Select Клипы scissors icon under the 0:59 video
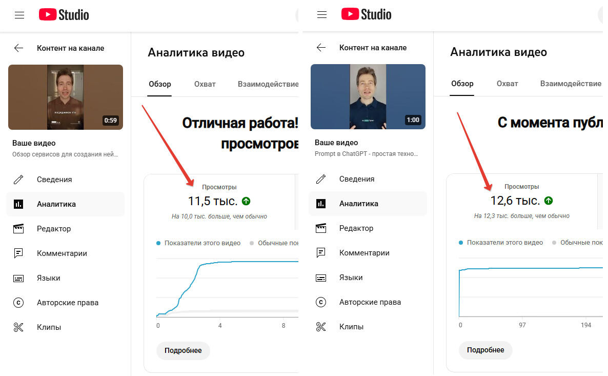 point(18,327)
